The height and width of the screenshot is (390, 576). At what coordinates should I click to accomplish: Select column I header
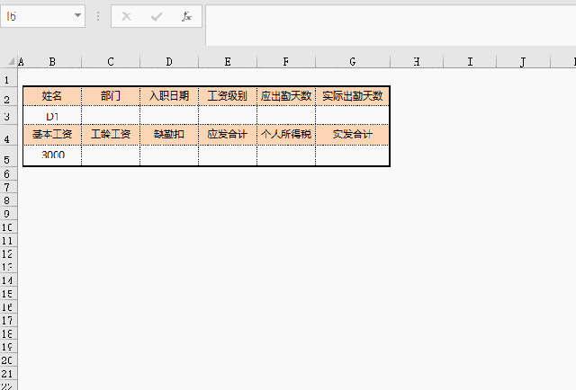470,62
